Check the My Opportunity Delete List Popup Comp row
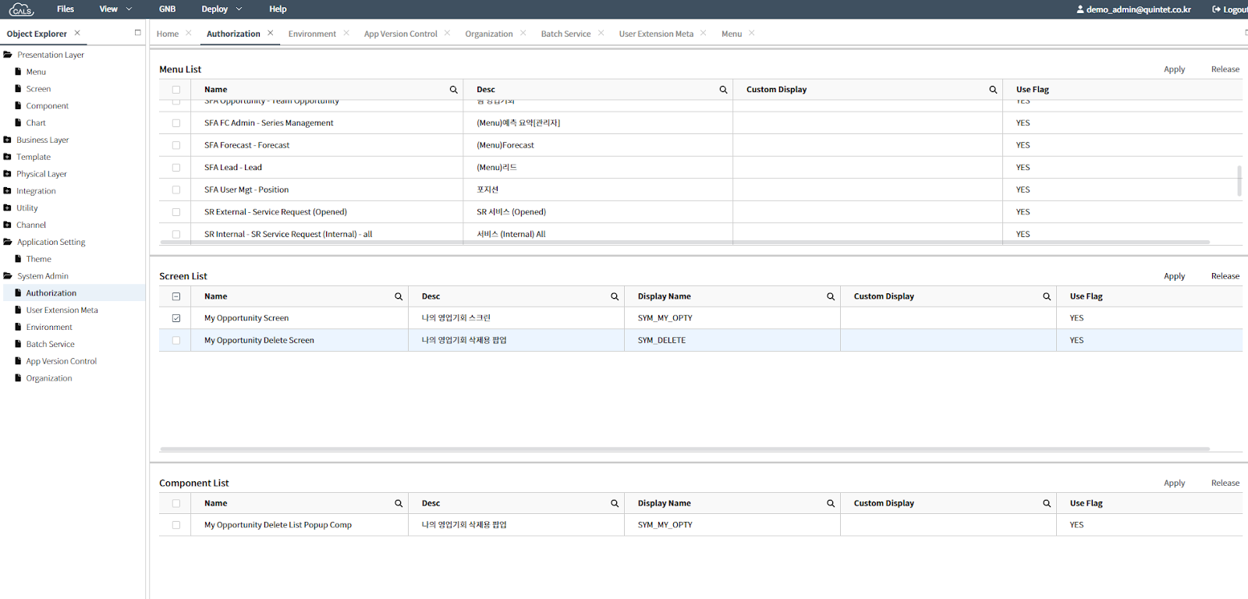This screenshot has width=1248, height=599. coord(176,526)
